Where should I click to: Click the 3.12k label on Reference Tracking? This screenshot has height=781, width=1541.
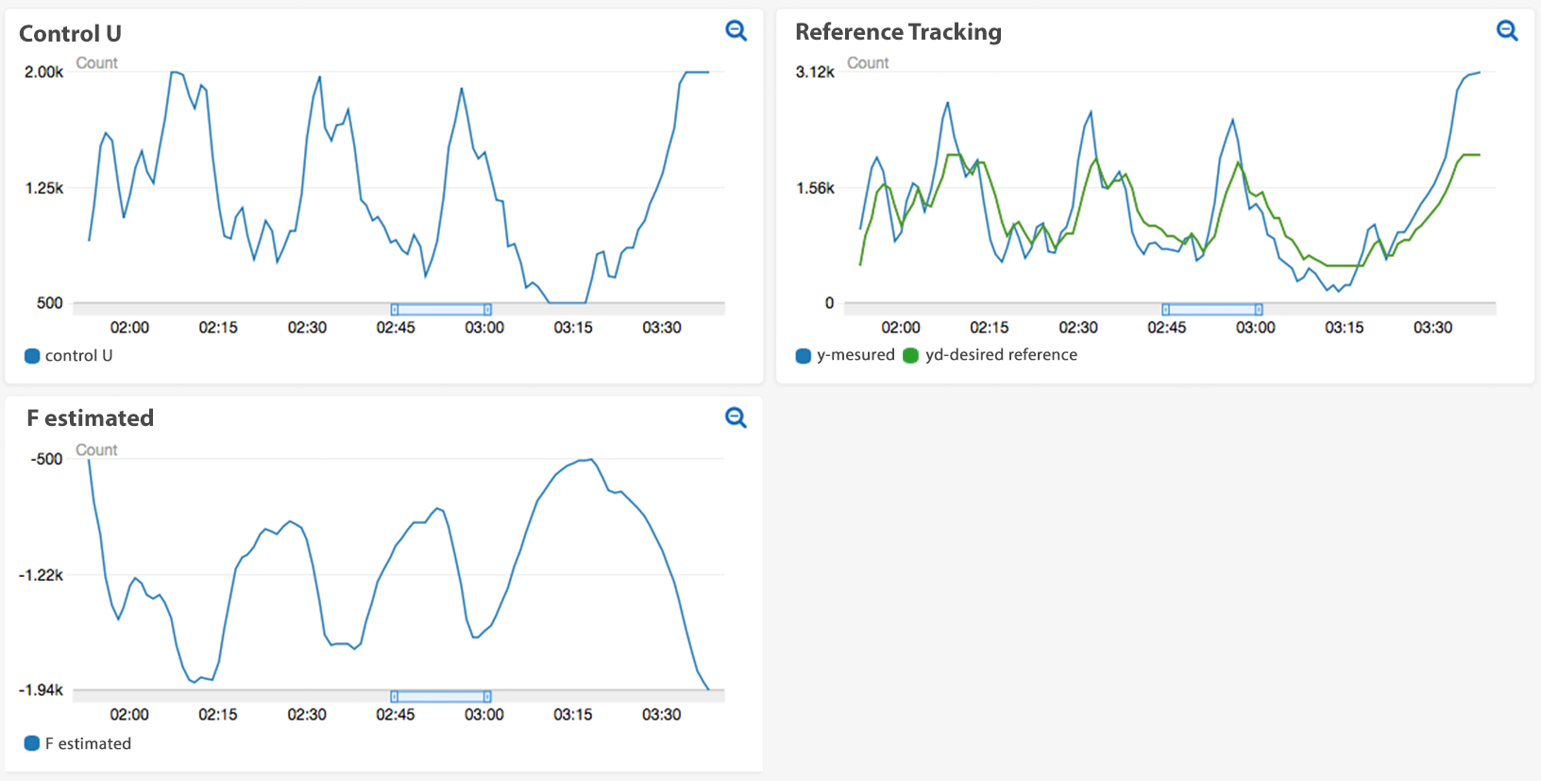click(815, 72)
